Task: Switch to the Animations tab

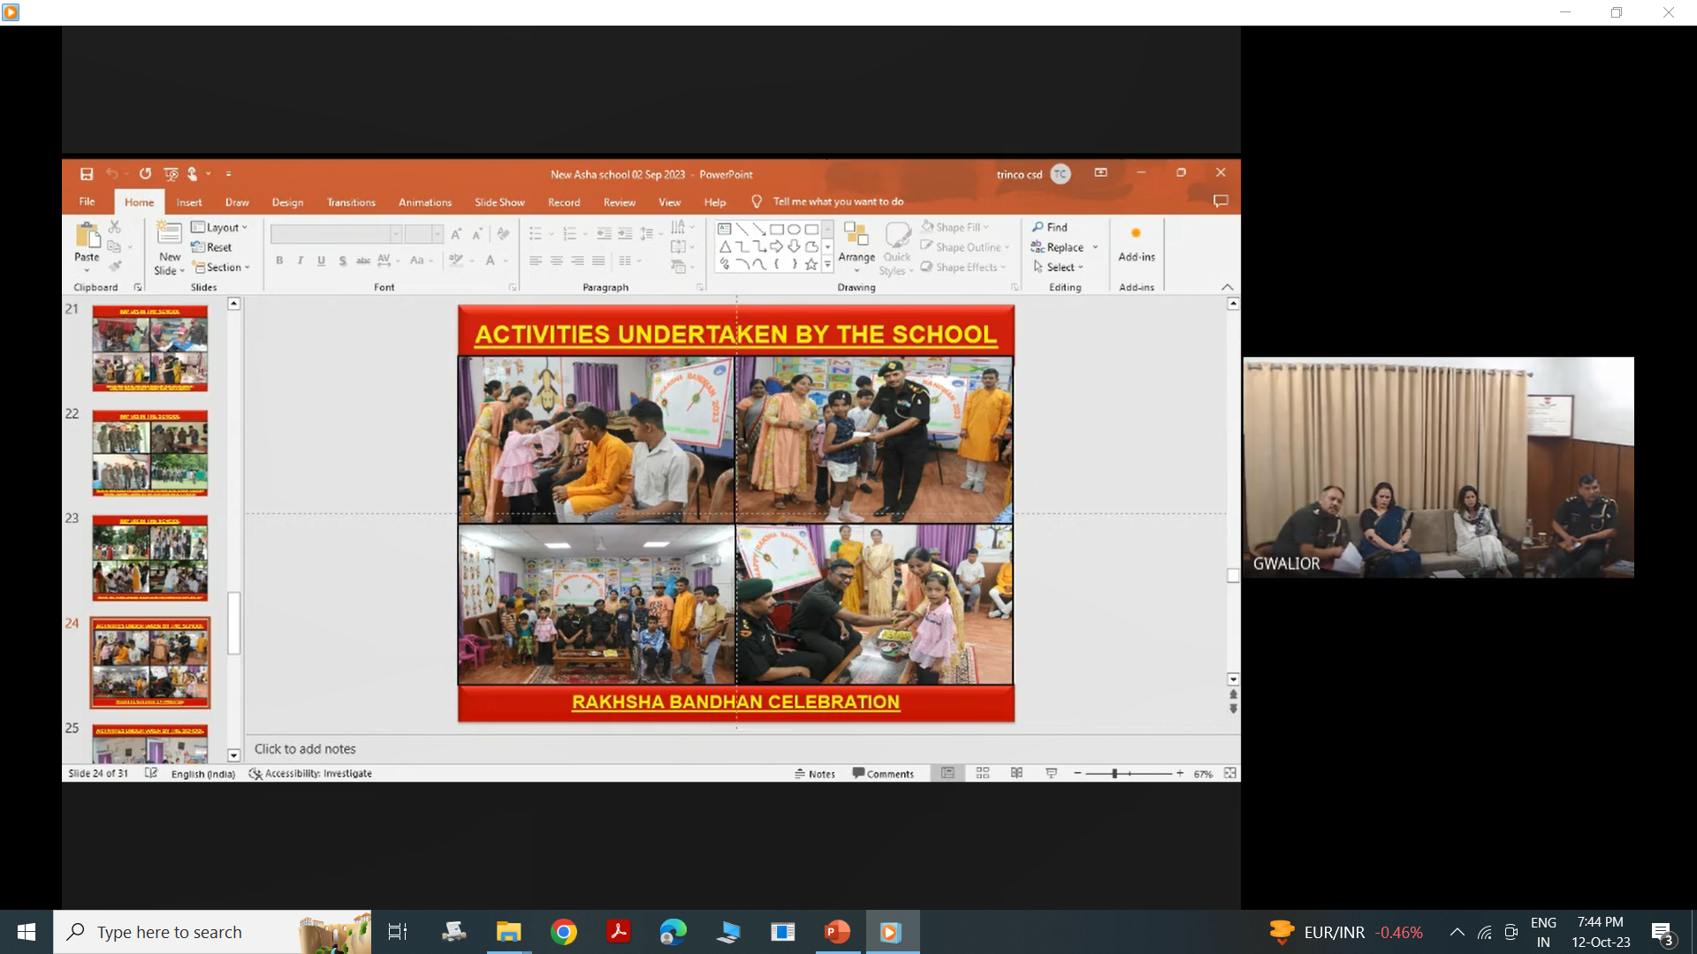Action: (425, 202)
